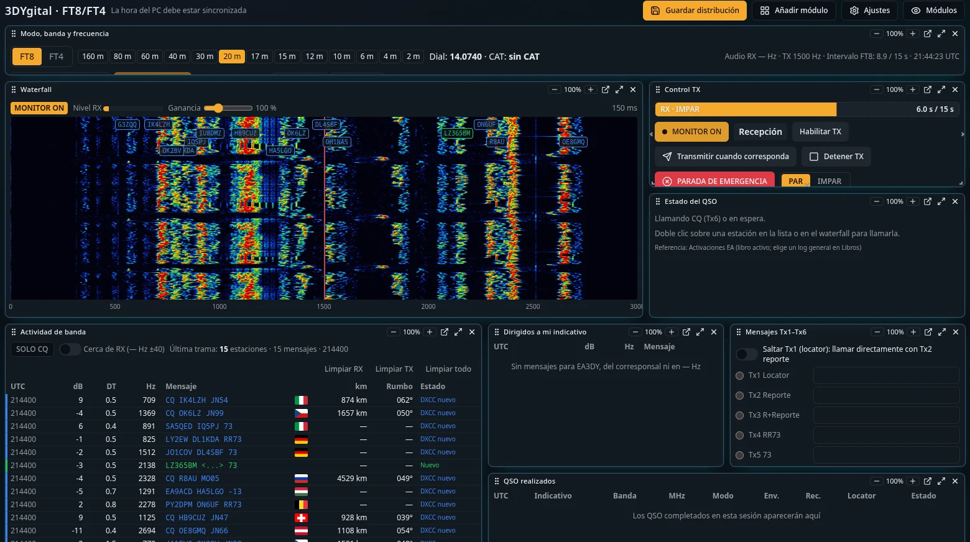The width and height of the screenshot is (970, 542).
Task: Select the 40 m band
Action: point(177,57)
